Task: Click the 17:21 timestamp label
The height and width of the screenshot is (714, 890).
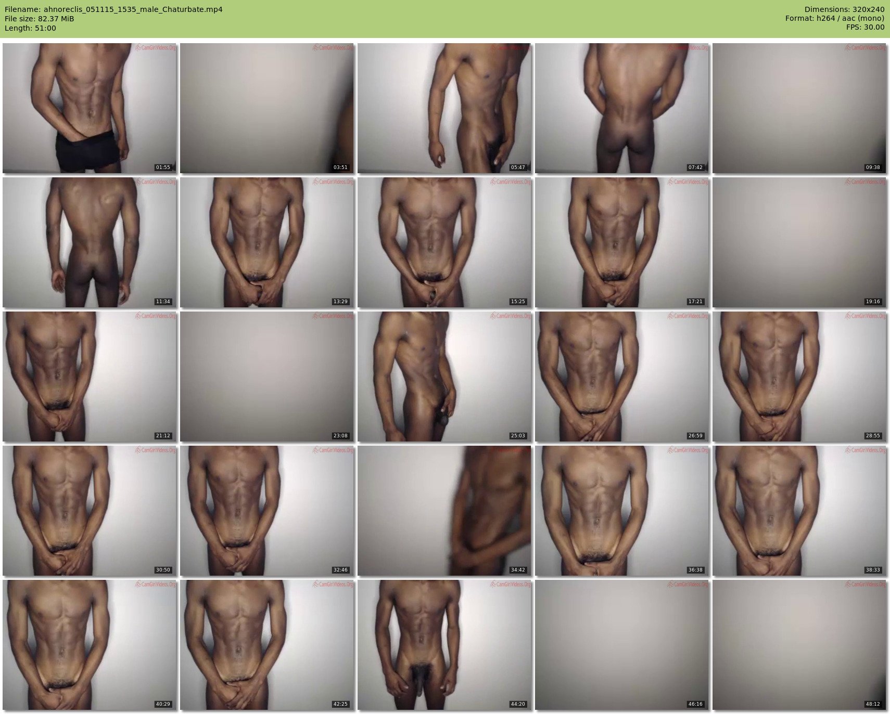Action: tap(695, 302)
